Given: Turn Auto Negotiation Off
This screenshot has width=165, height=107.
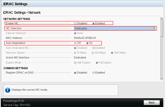Looking at the screenshot, I should pyautogui.click(x=75, y=43).
